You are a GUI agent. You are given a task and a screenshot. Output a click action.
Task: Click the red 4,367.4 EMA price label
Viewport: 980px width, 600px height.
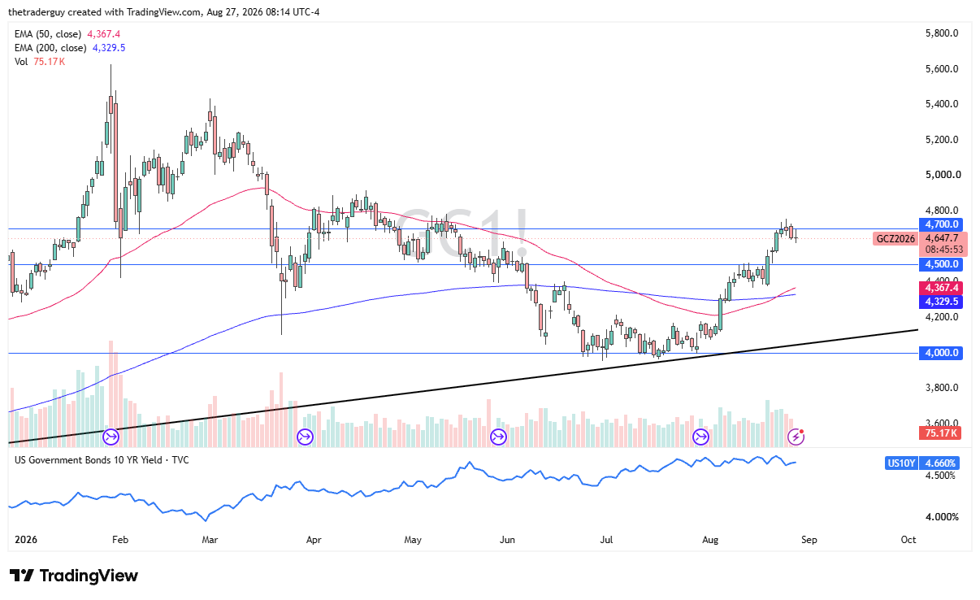pyautogui.click(x=941, y=288)
